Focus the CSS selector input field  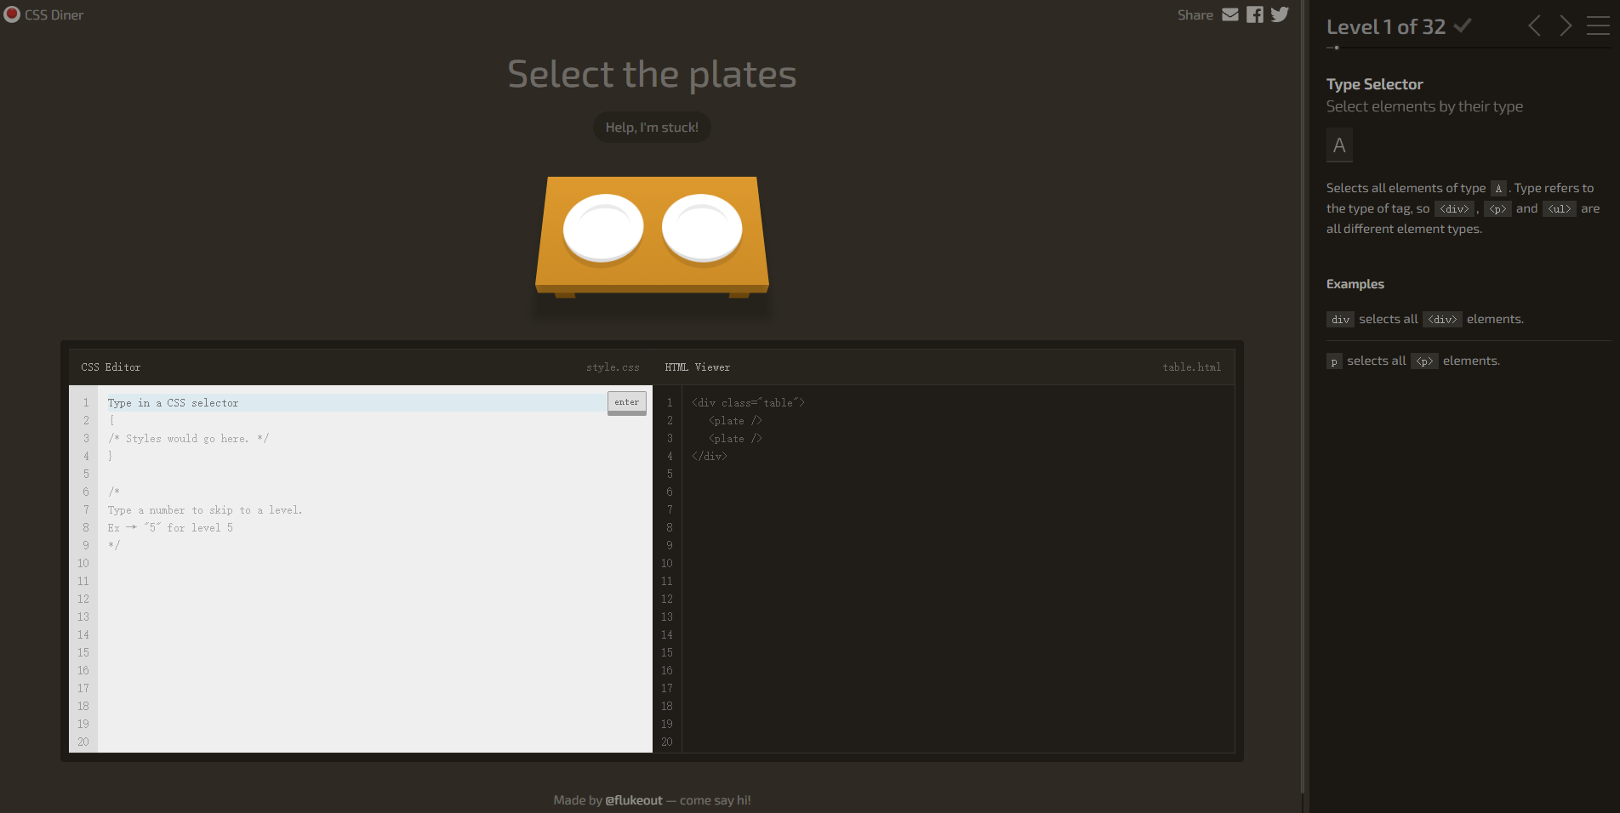(356, 403)
